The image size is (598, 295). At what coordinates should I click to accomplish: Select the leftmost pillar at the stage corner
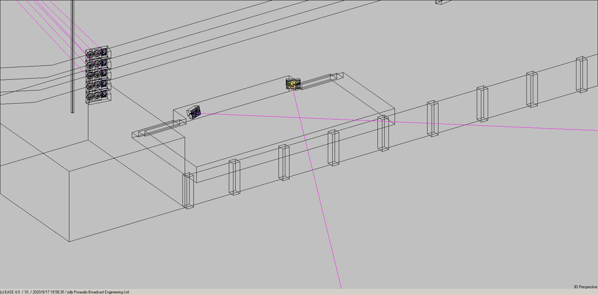188,190
